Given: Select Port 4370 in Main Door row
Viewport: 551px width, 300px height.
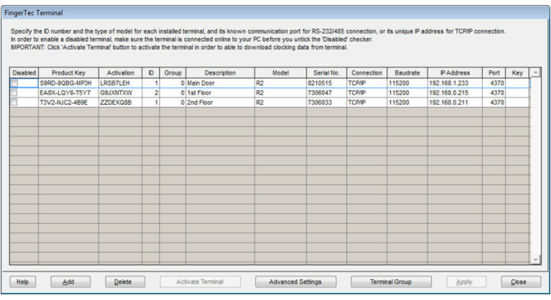Looking at the screenshot, I should (x=494, y=83).
